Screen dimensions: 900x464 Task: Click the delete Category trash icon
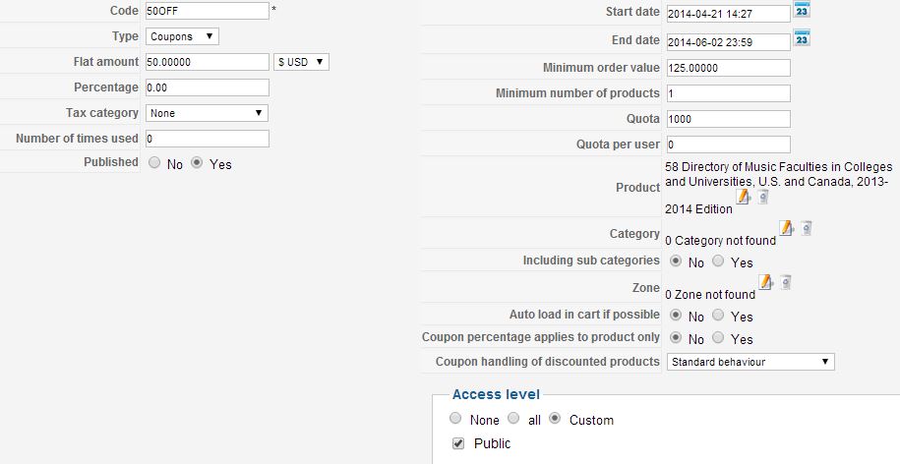[806, 228]
